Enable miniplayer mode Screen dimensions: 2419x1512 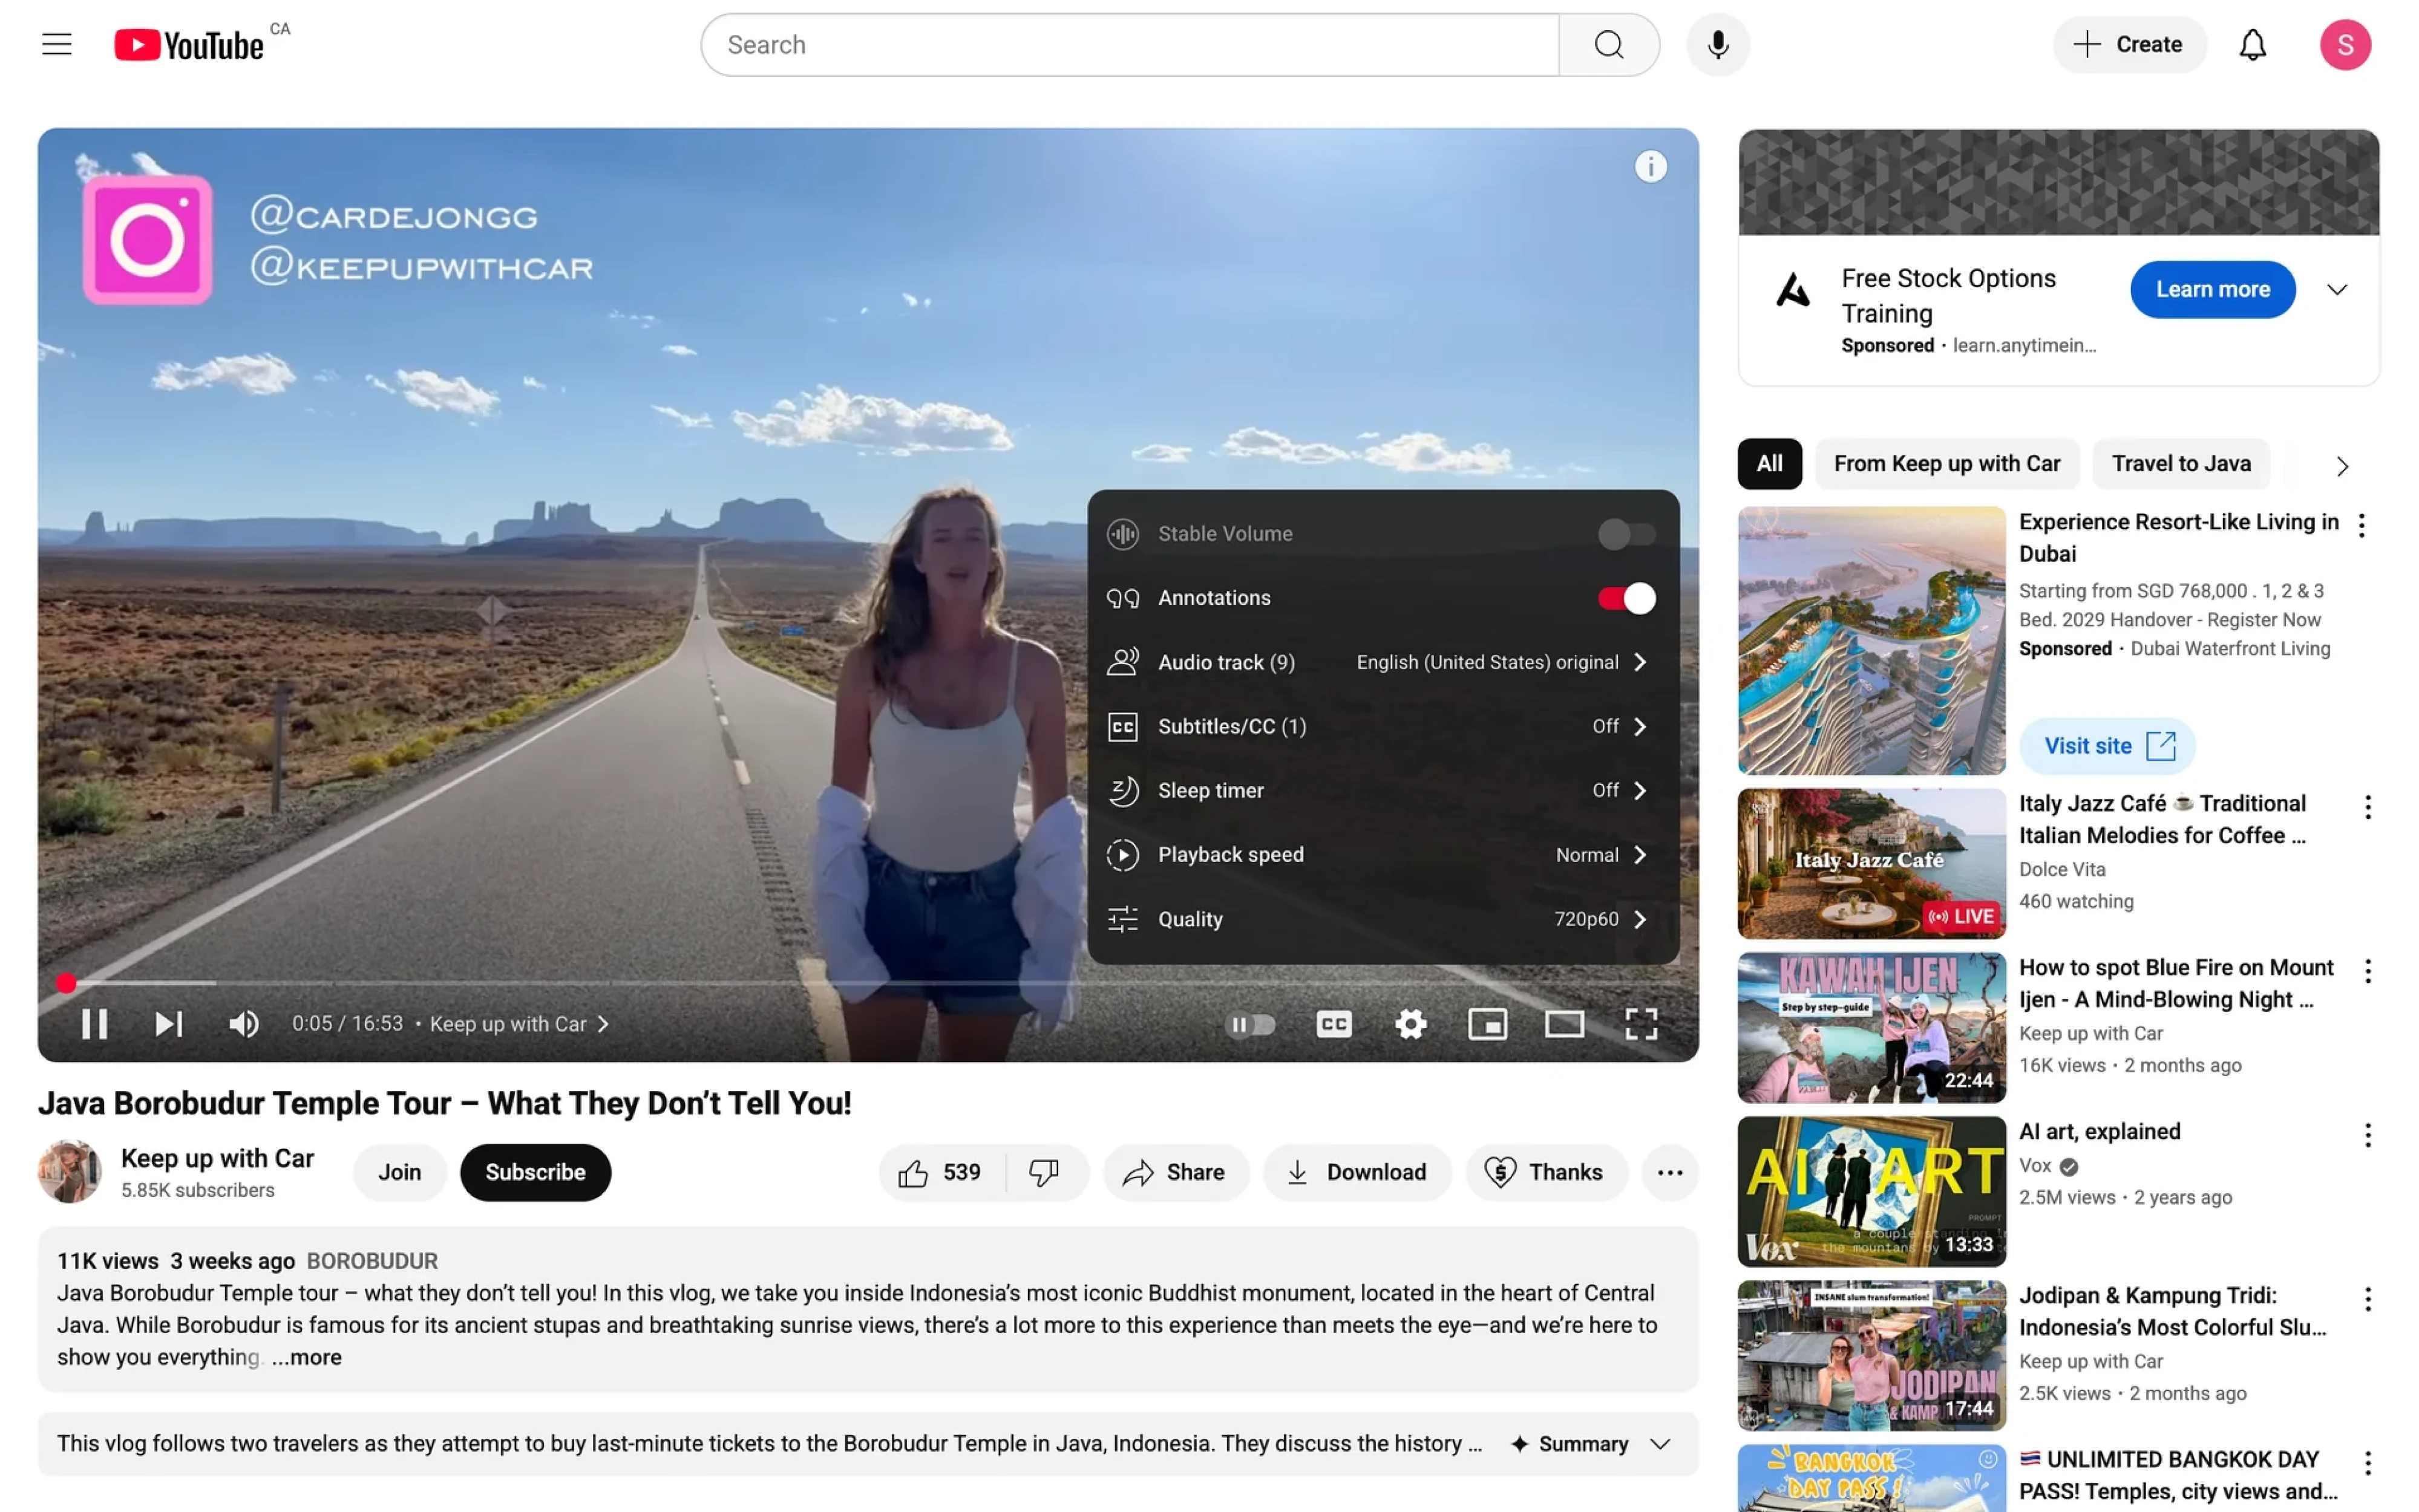[1487, 1023]
